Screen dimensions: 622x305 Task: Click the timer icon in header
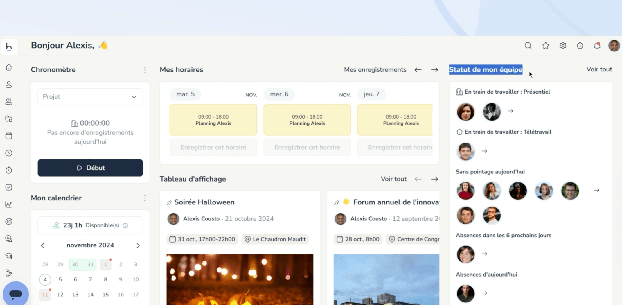point(580,46)
